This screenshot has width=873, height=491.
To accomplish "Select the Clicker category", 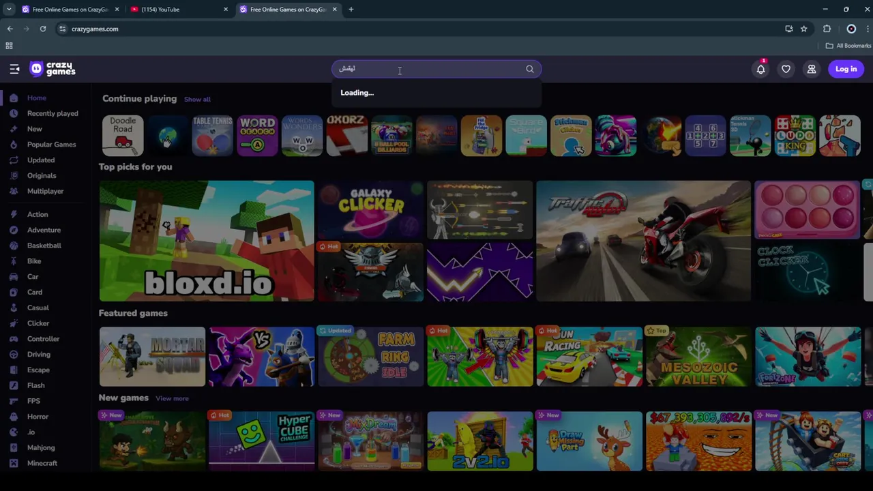I will (38, 323).
